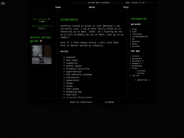Image resolution: width=184 pixels, height=138 pixels.
Task: Select the 'house' series entry
Action: [70, 86]
